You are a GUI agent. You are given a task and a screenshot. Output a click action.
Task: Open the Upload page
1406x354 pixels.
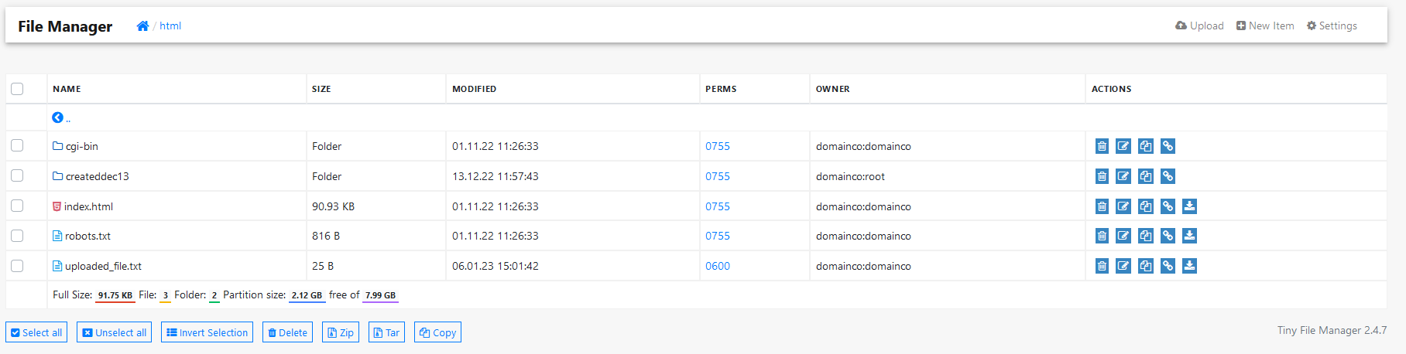pos(1199,26)
